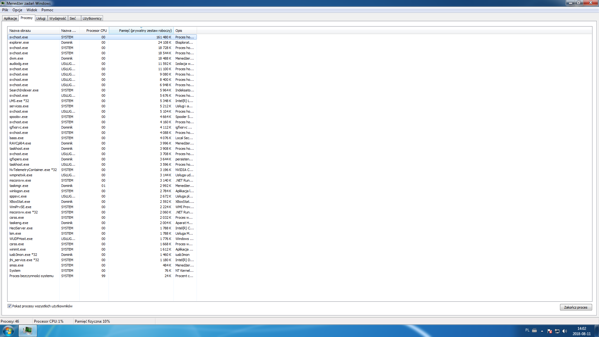Select the wmpnetwk.exe process
This screenshot has height=337, width=599.
pos(102,175)
